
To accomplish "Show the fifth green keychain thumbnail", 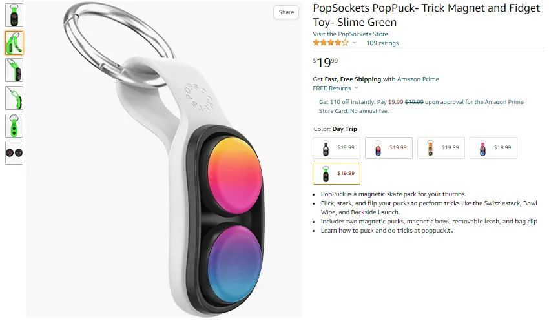I will (x=14, y=125).
